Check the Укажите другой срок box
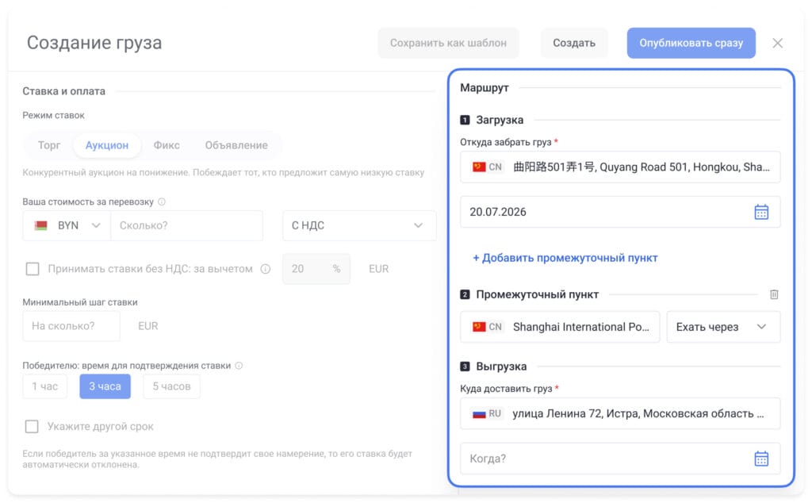The width and height of the screenshot is (812, 503). tap(32, 426)
